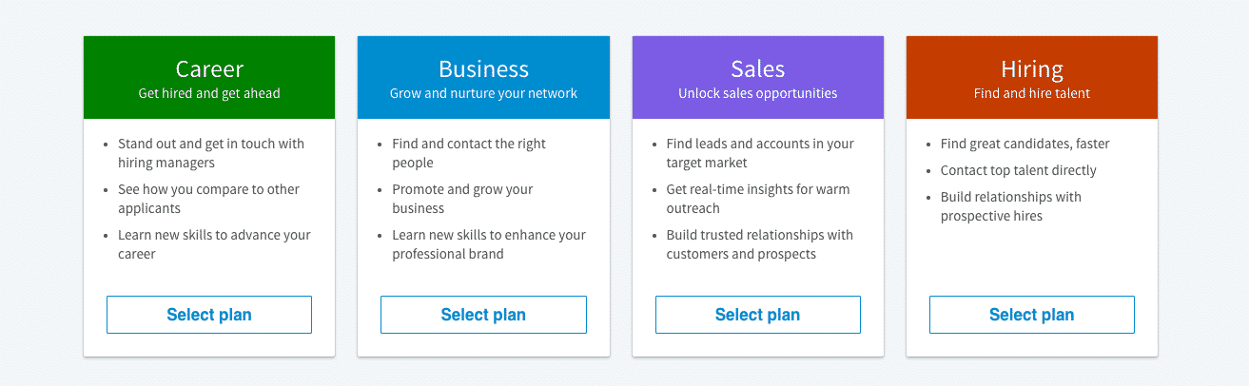Click 'Build relationships with prospective hires' text
The height and width of the screenshot is (386, 1249).
click(x=1011, y=206)
